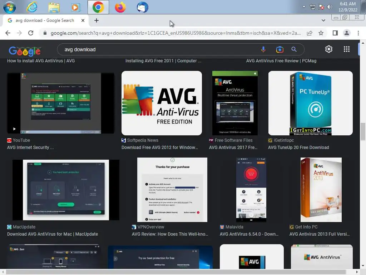Open How to install AVG AntiVirus link
The image size is (366, 275).
(41, 61)
